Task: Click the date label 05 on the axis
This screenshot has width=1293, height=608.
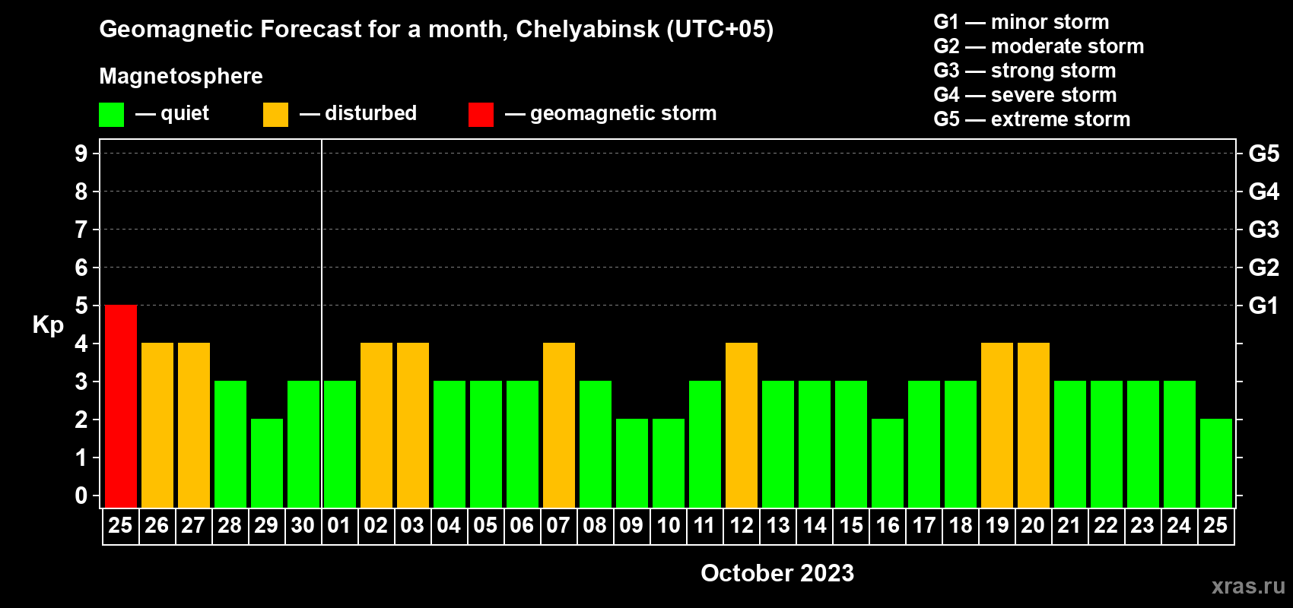Action: click(x=485, y=526)
